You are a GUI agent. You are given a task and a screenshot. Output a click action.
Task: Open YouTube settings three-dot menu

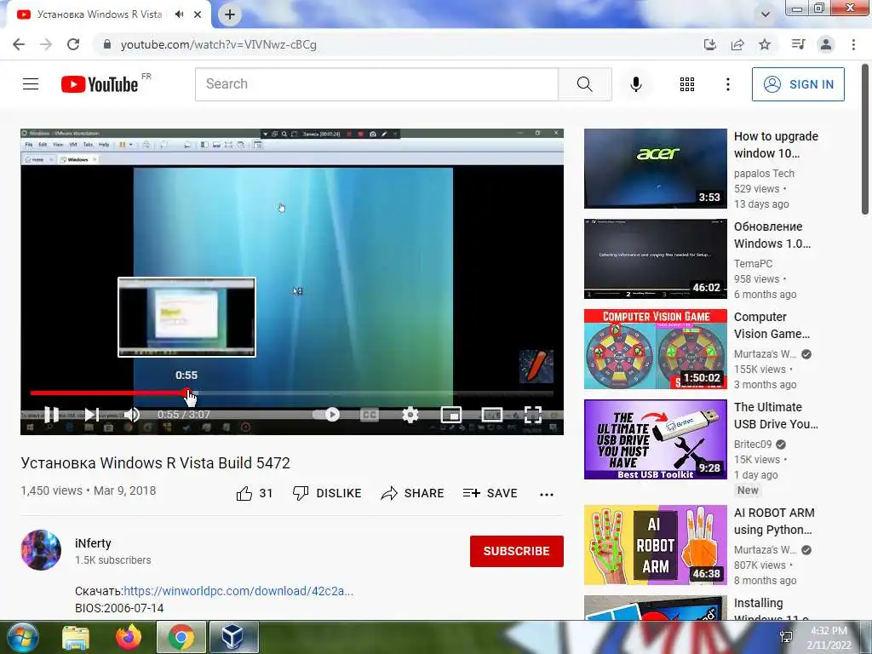tap(727, 84)
